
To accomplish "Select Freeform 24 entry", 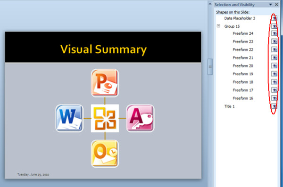I will coord(243,33).
